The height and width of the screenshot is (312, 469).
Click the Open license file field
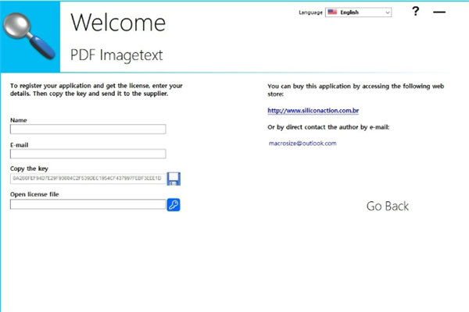88,204
